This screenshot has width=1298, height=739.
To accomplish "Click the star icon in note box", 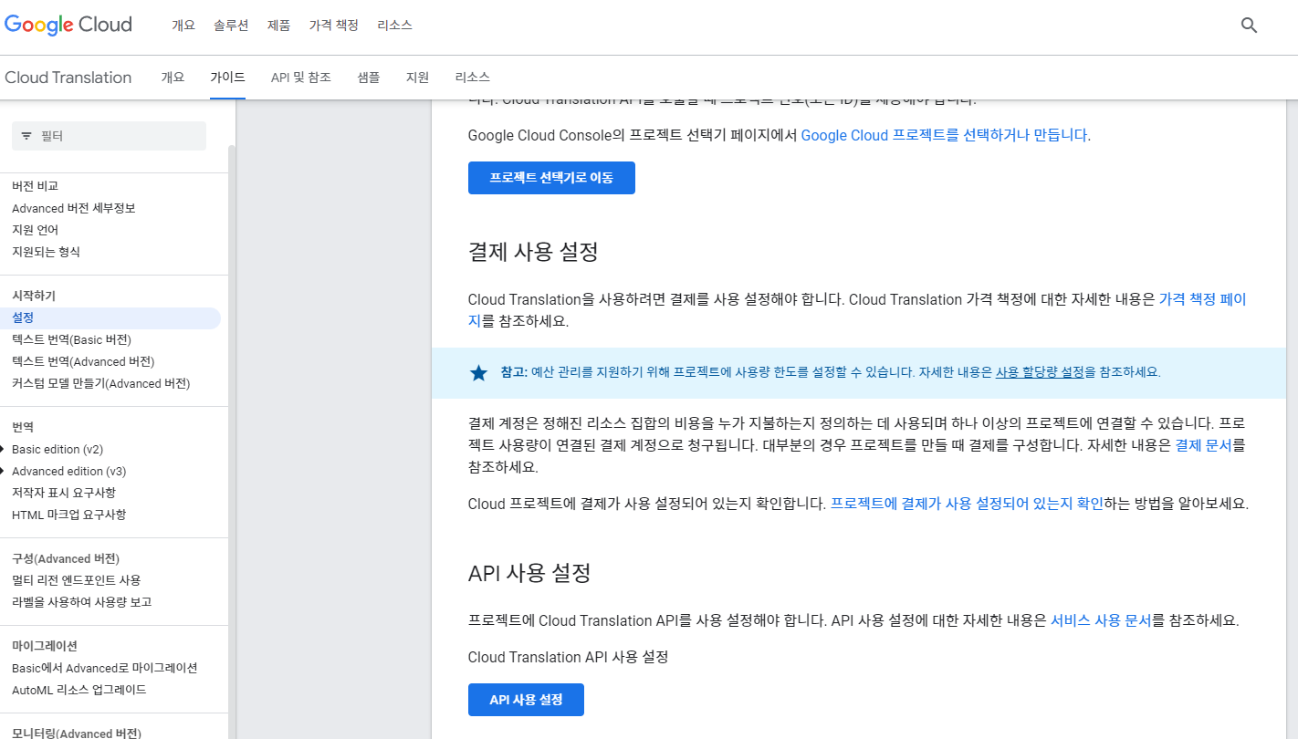I will [x=478, y=372].
